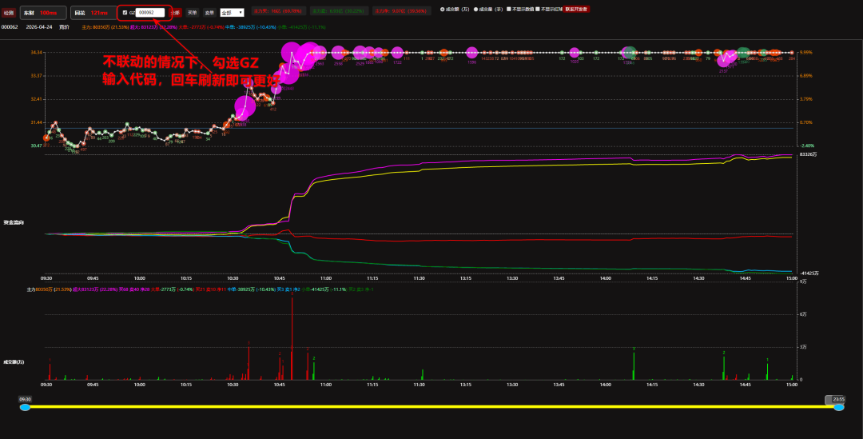Viewport: 863px width, 439px height.
Task: Click the 检测 button at top left
Action: click(9, 13)
